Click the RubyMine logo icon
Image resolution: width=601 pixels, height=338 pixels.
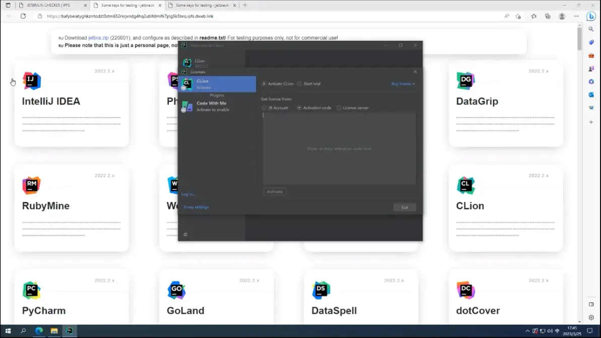coord(31,185)
